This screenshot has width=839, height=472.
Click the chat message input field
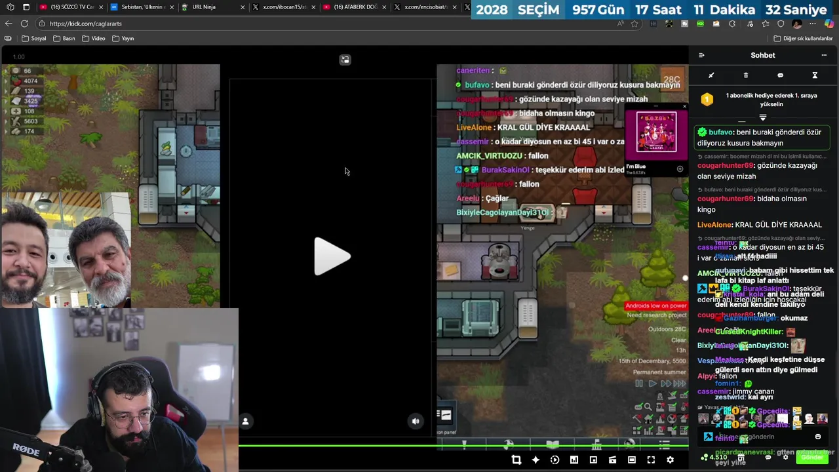pos(764,437)
